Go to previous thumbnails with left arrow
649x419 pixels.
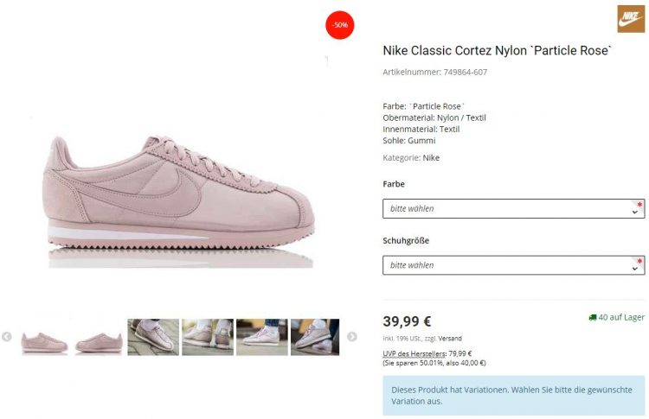[7, 337]
